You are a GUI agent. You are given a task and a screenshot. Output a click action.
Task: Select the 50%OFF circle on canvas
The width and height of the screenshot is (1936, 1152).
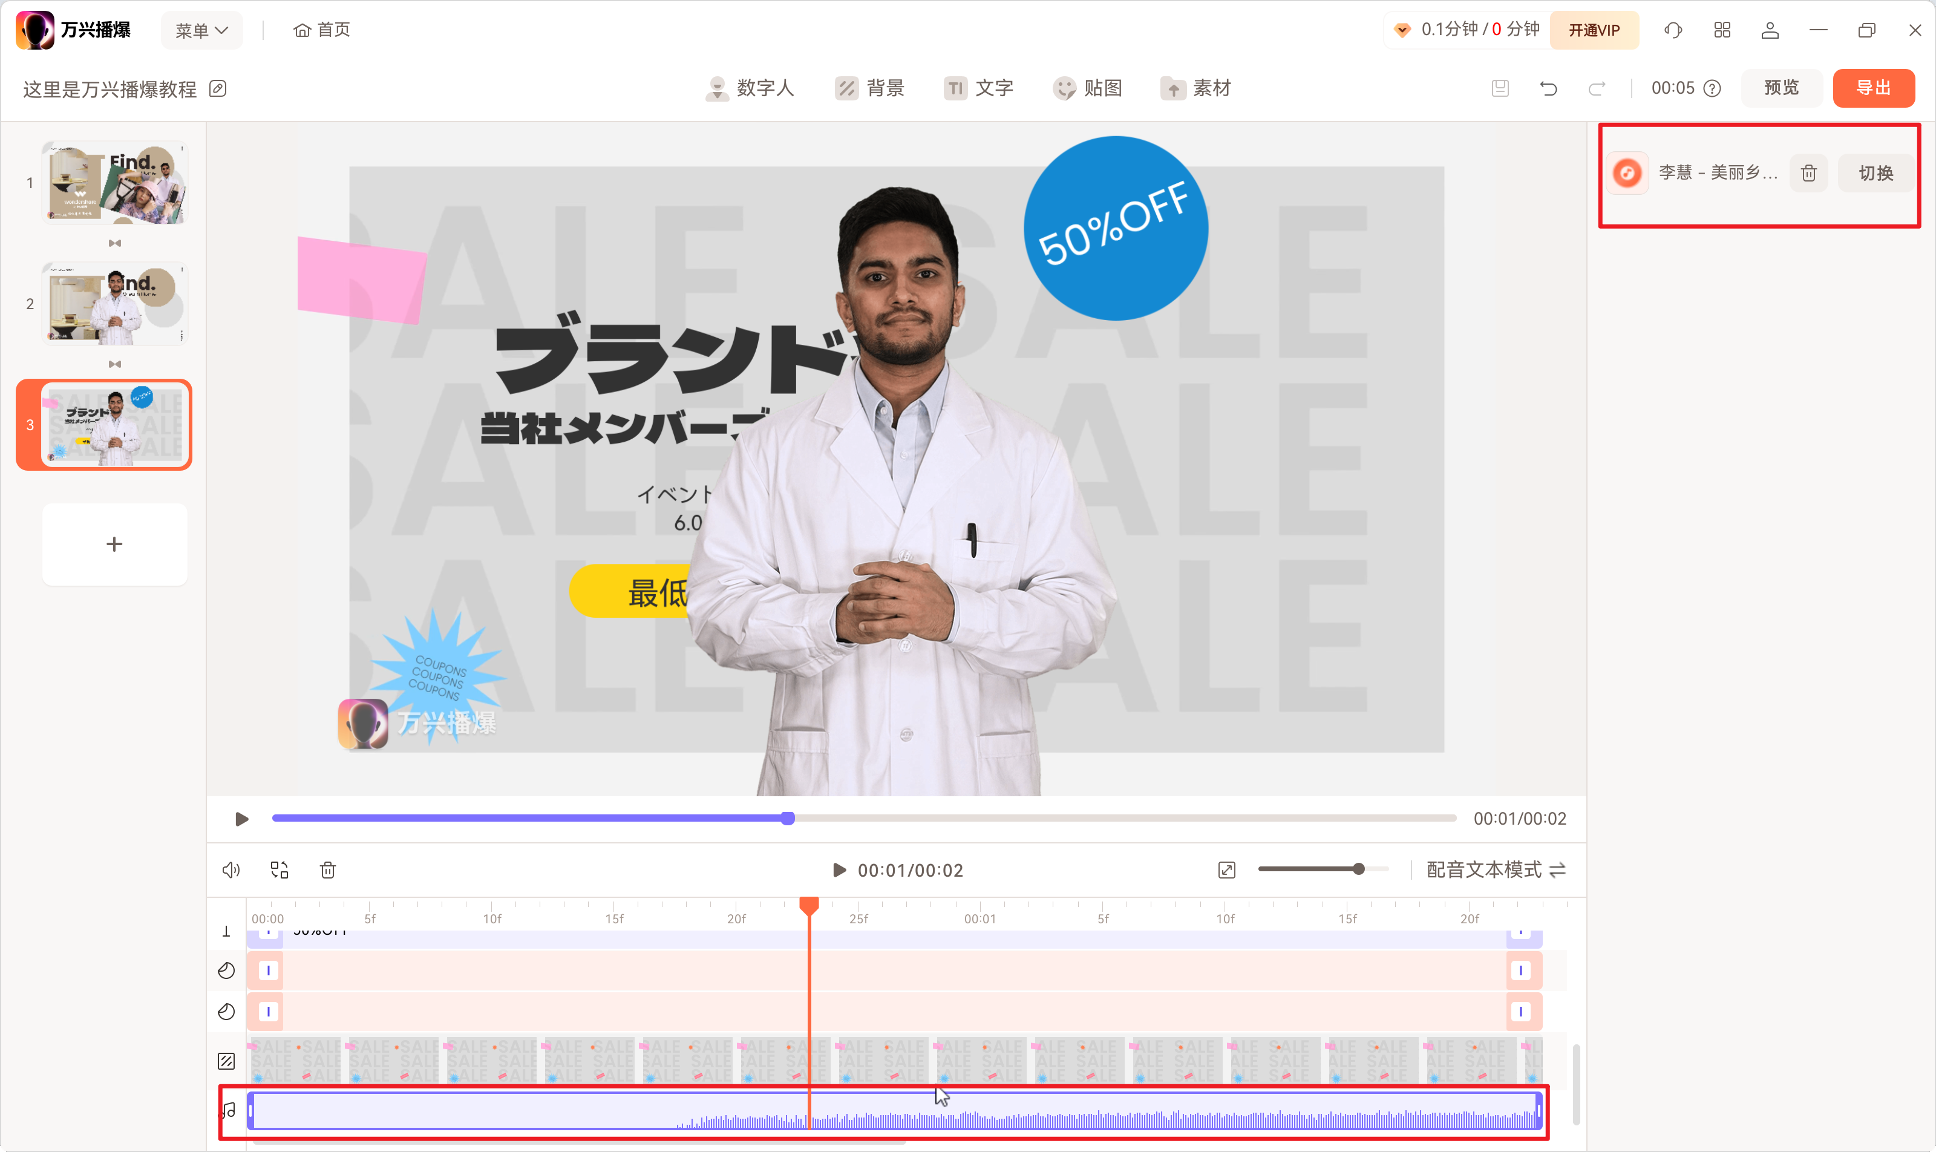pos(1116,228)
